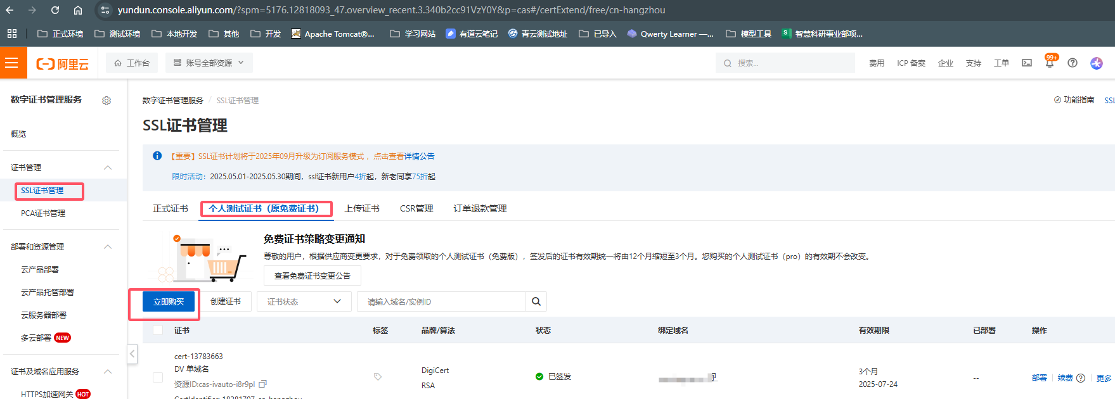Switch to the 上传证书 tab
The image size is (1115, 399).
click(362, 208)
